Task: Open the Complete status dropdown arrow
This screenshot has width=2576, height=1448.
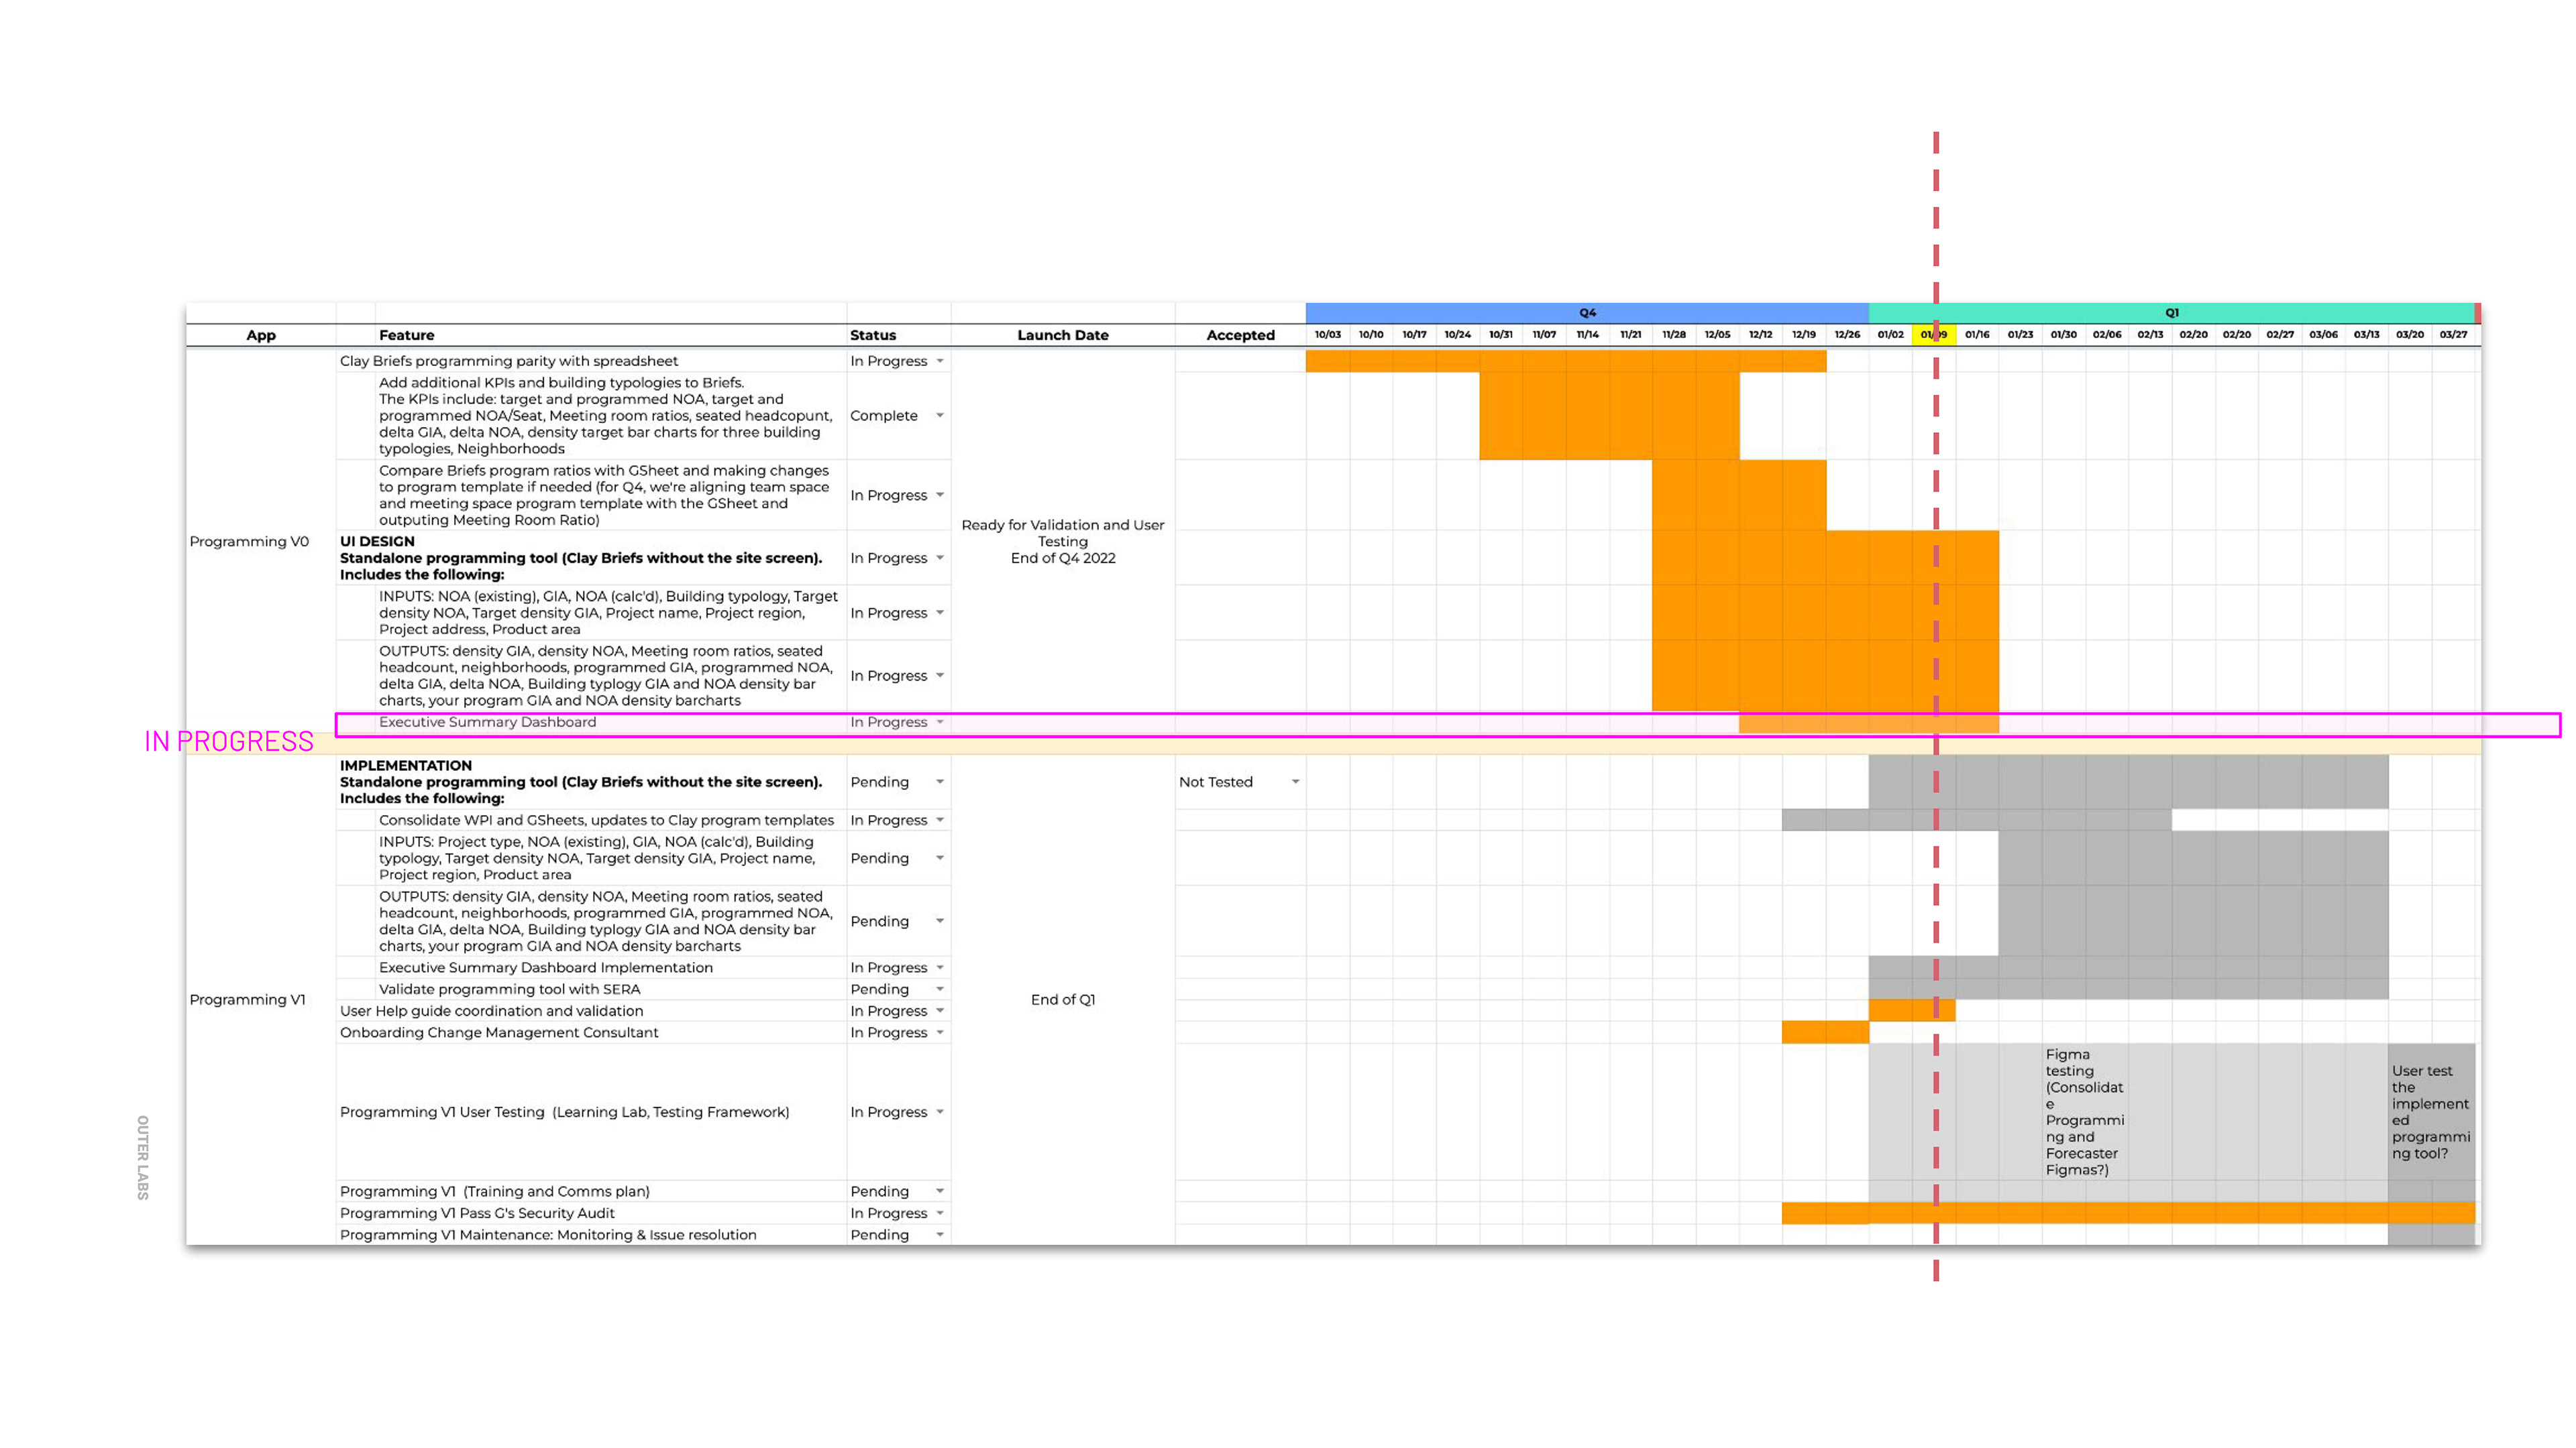Action: click(x=939, y=415)
